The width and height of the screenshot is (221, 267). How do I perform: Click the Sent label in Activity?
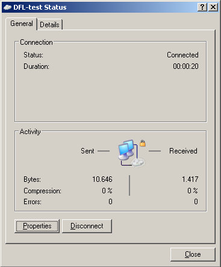[87, 151]
